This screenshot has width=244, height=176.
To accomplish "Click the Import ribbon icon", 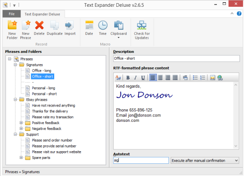I will click(x=70, y=28).
